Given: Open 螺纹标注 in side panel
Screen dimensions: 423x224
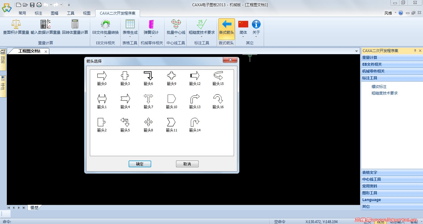Looking at the screenshot, I should [379, 87].
